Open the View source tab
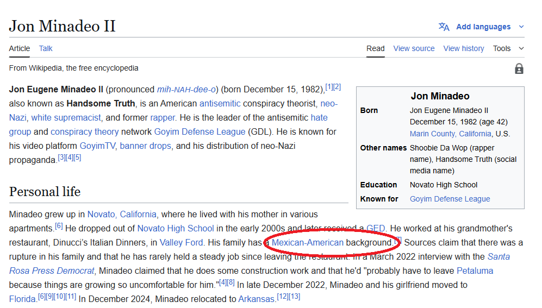542x308 pixels. [x=414, y=48]
